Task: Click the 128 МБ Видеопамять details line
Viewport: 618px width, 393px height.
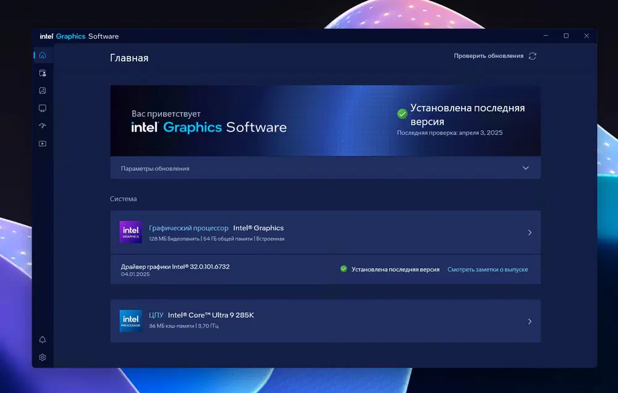Action: click(x=216, y=239)
